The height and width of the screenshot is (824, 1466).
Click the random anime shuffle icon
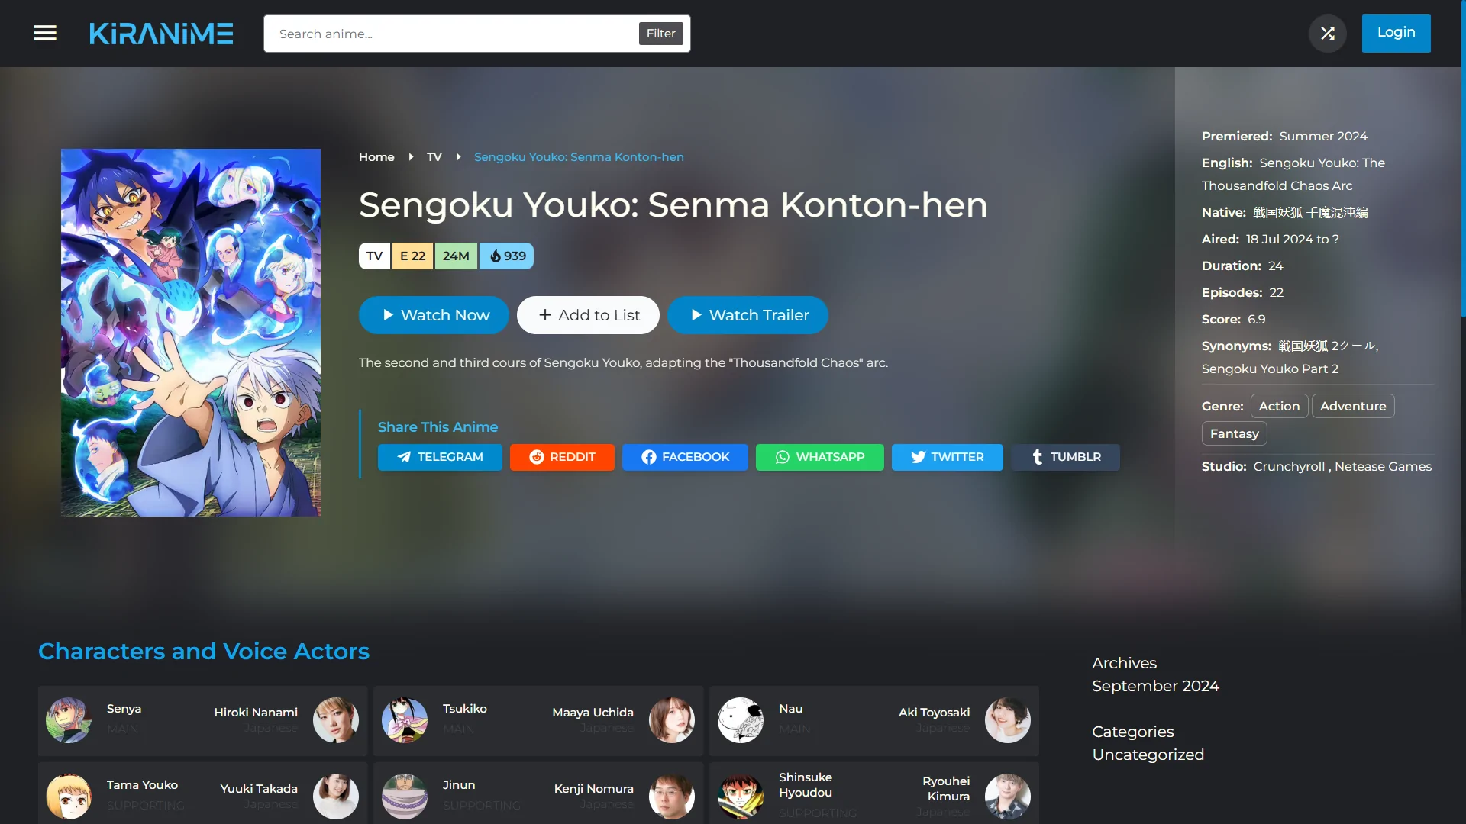[x=1328, y=34]
